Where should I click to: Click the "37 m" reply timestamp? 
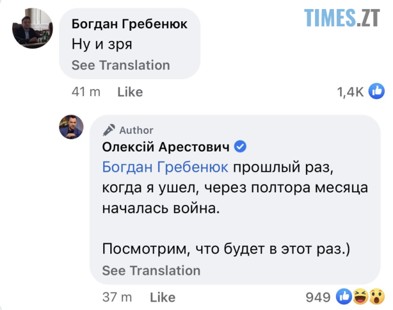117,297
